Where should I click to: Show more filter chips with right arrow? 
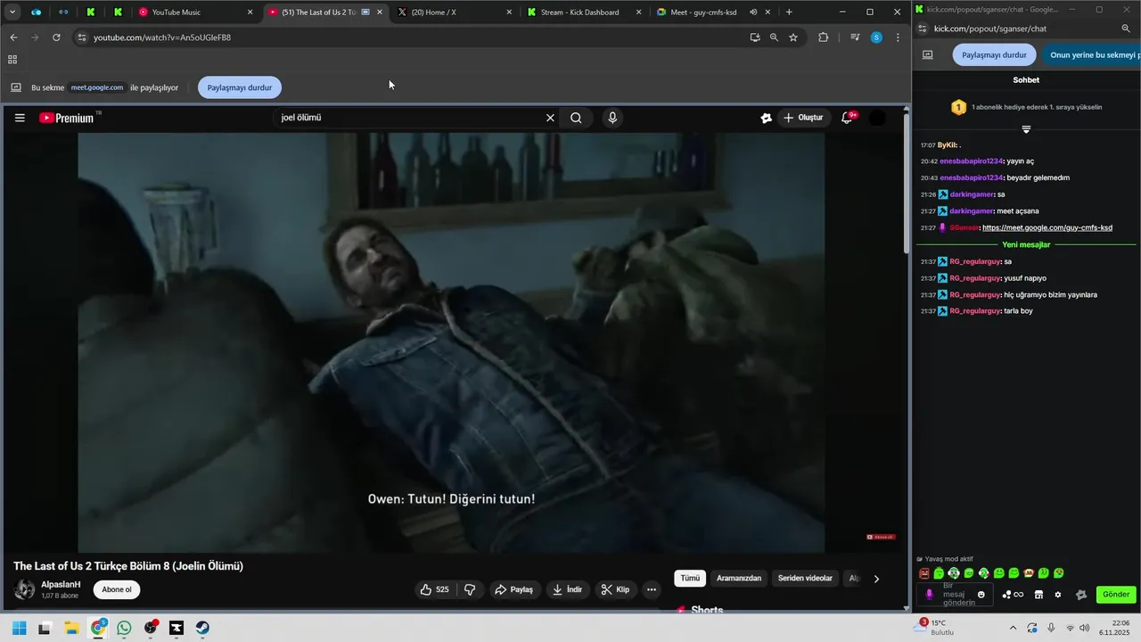pyautogui.click(x=876, y=579)
